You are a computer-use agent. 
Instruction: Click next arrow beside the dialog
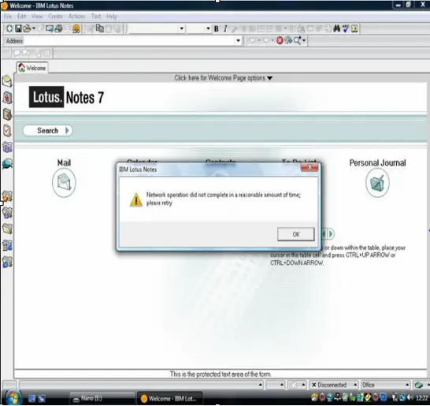click(x=331, y=234)
